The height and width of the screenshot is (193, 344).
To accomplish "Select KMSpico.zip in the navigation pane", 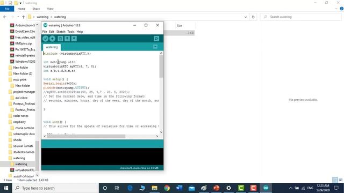I will [x=21, y=43].
